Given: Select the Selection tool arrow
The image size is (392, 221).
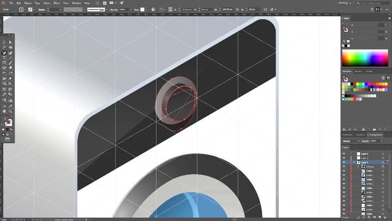Looking at the screenshot, I should (4, 42).
